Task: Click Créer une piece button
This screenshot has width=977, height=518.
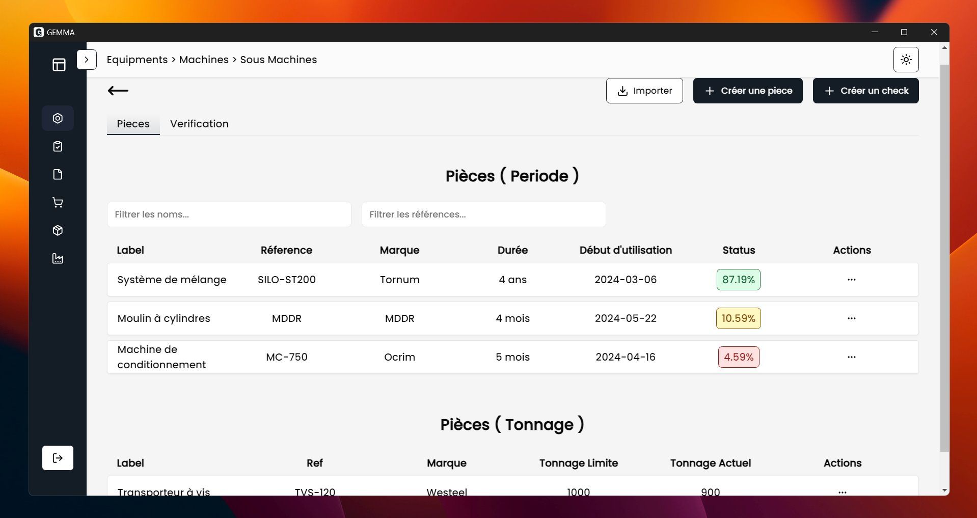Action: [x=748, y=91]
